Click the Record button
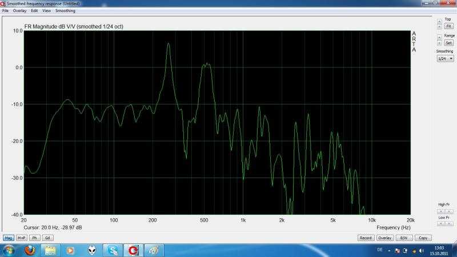Screen dimensions: 457x257 click(366, 238)
